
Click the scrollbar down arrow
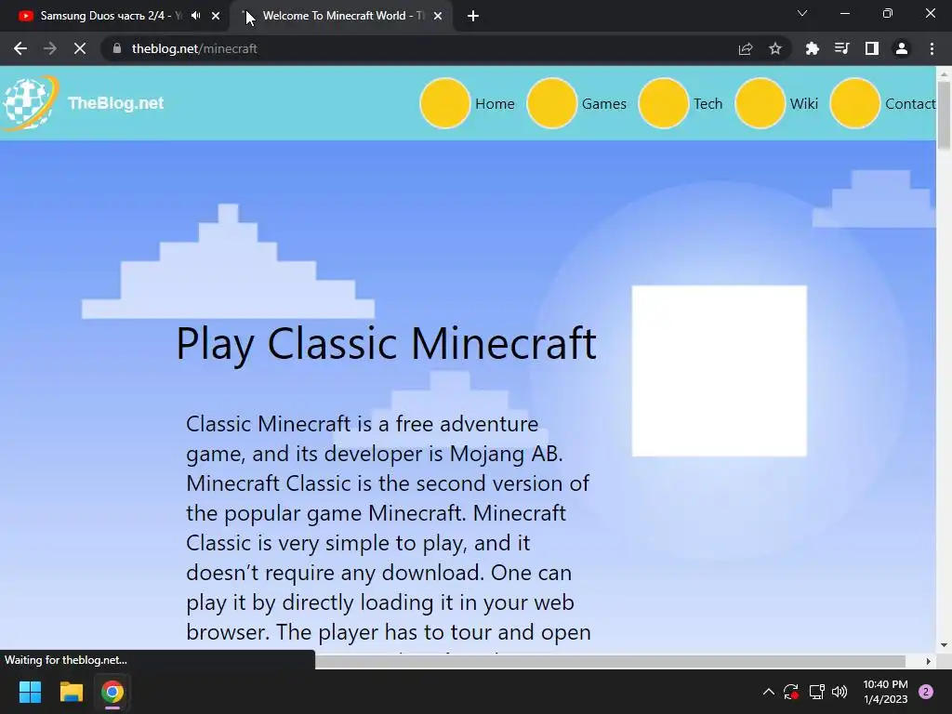[944, 645]
